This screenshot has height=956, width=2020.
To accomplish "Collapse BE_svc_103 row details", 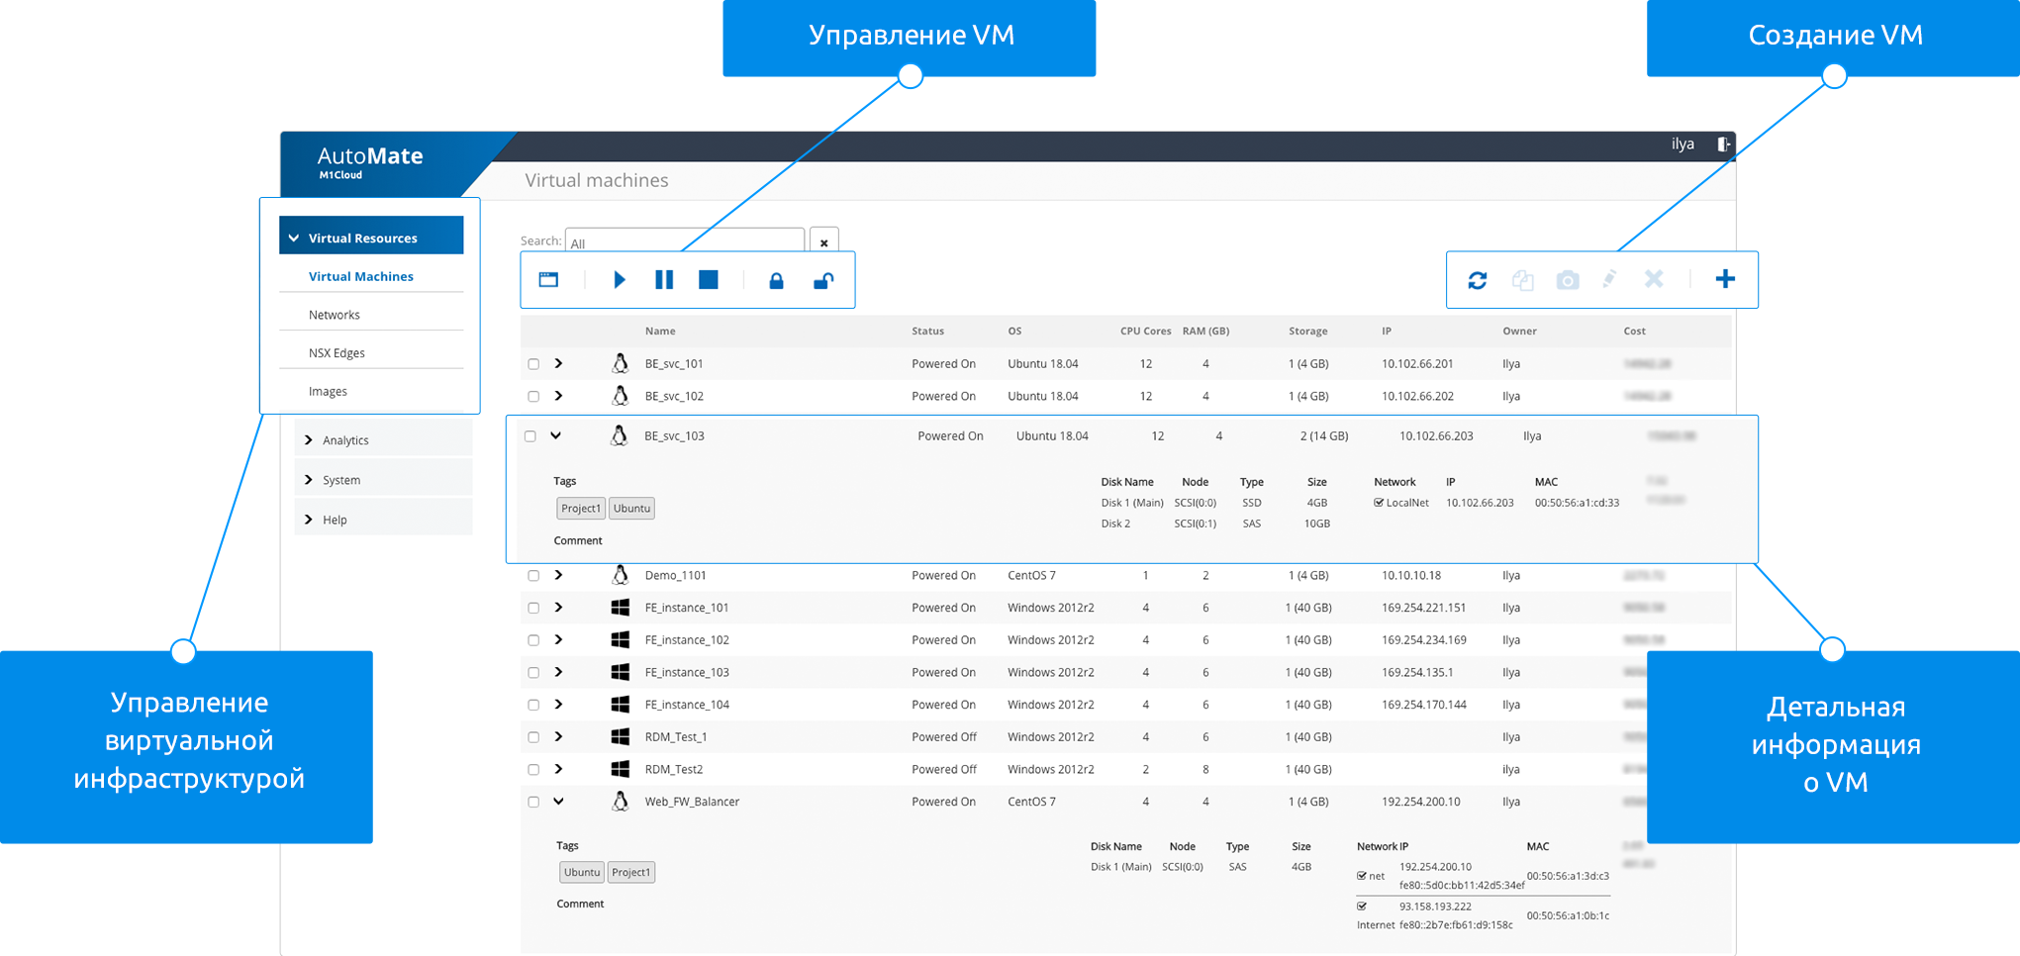I will point(556,435).
